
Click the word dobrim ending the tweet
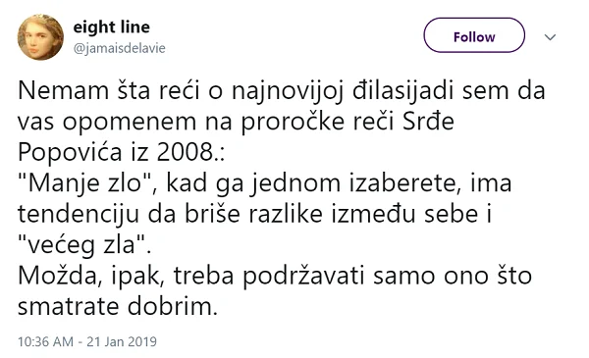click(x=171, y=307)
